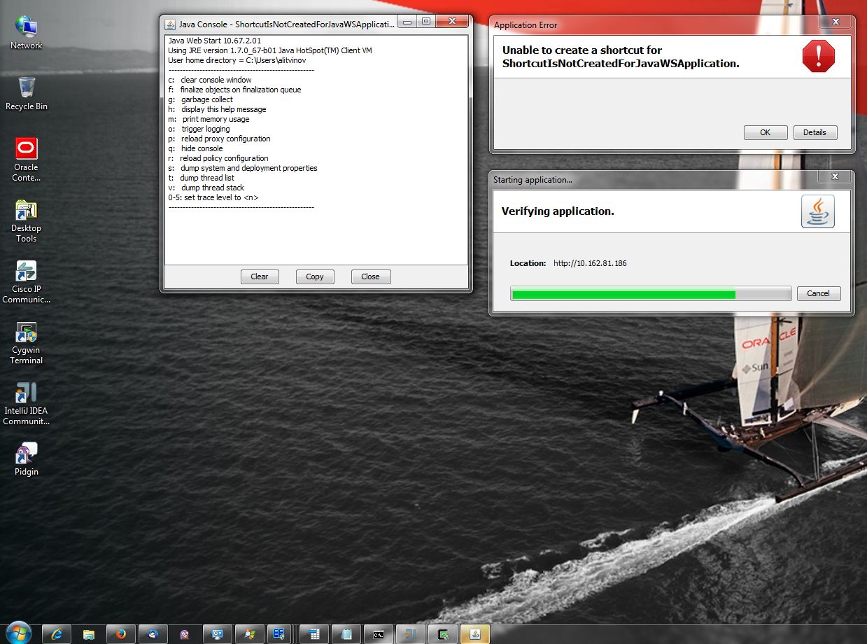Click the Windows Start button
867x644 pixels.
pos(18,633)
